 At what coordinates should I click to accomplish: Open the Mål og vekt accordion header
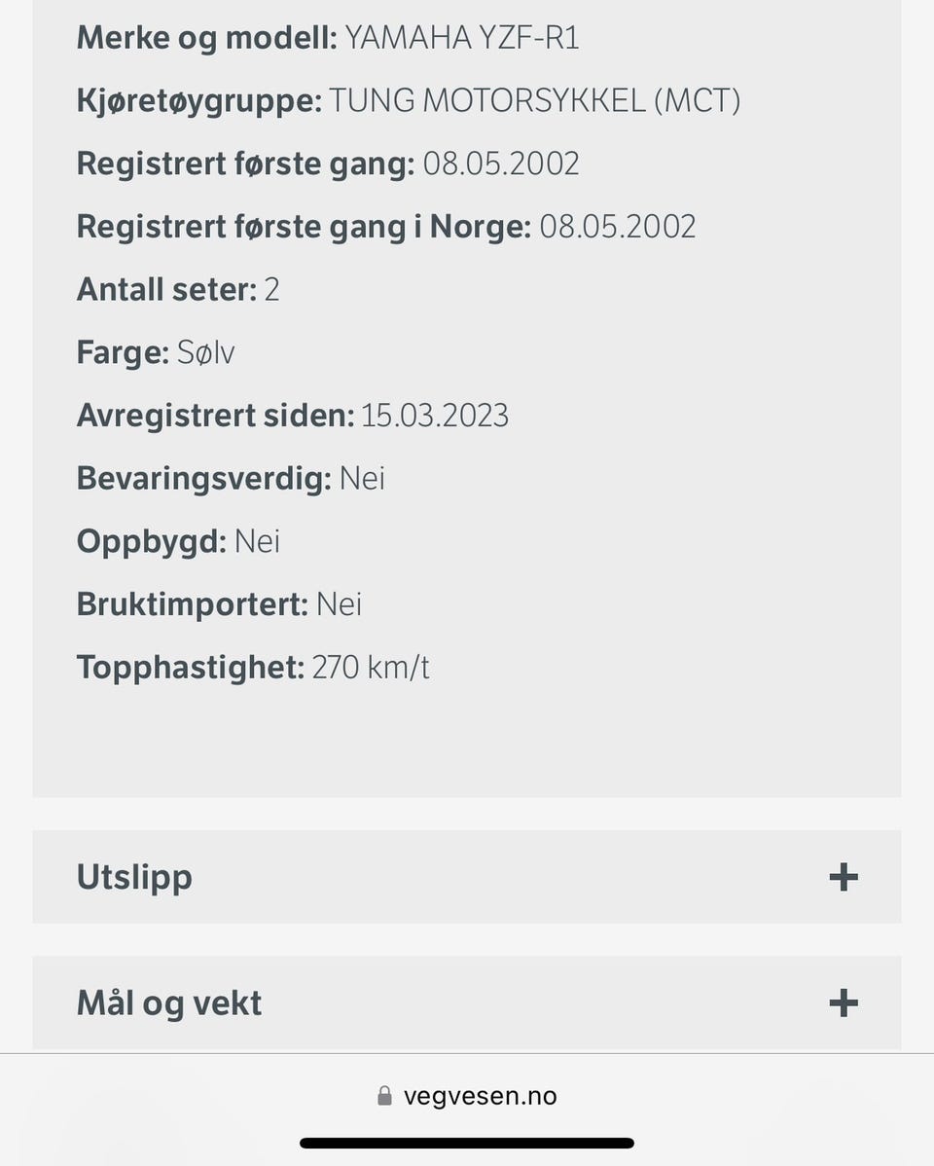(x=169, y=1002)
